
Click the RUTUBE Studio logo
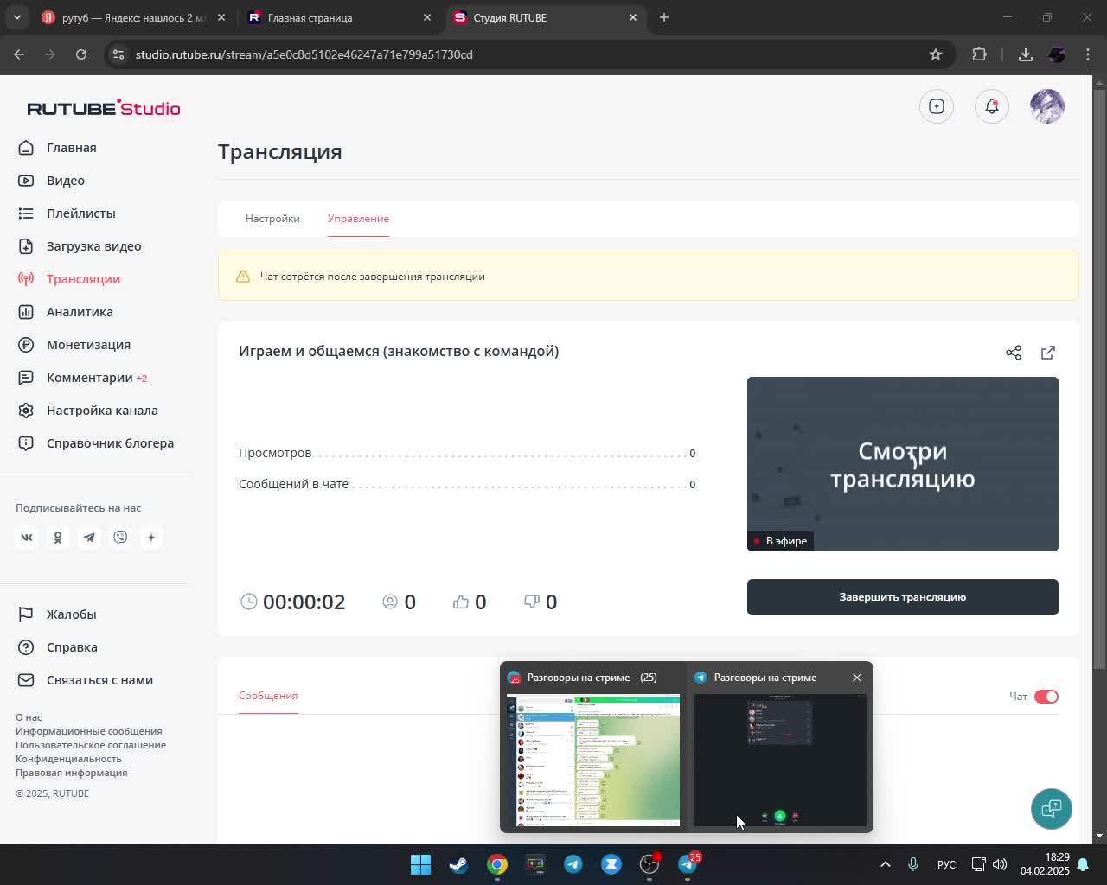(x=104, y=107)
